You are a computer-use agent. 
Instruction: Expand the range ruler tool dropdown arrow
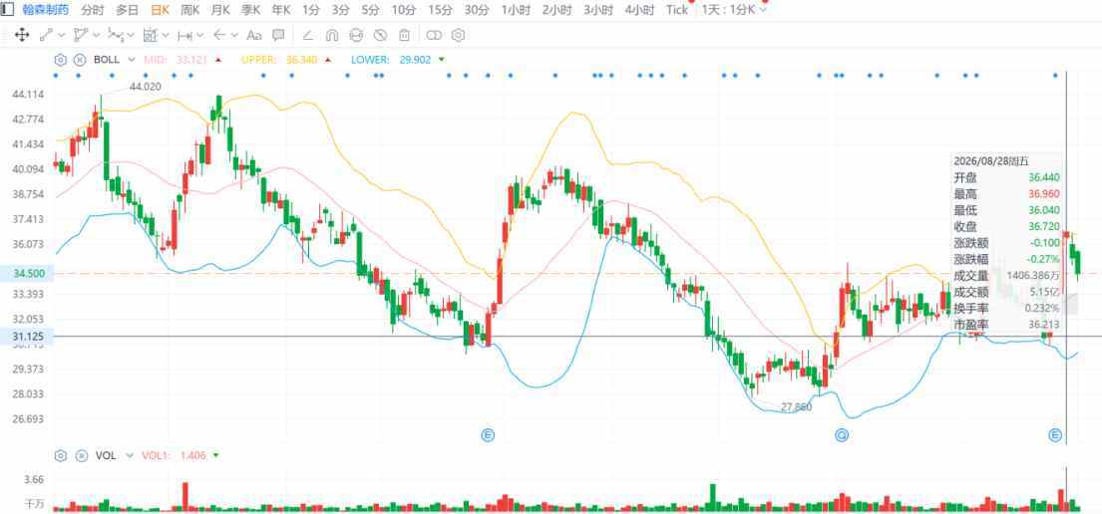(200, 35)
